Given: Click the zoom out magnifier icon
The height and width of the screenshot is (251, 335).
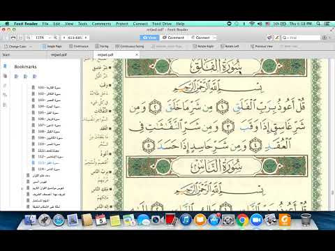Looking at the screenshot, I should [x=29, y=38].
